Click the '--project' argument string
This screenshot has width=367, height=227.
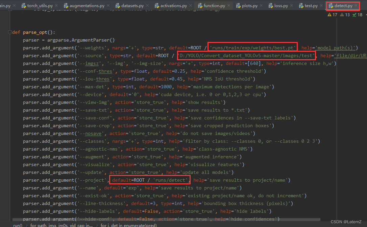(92, 180)
